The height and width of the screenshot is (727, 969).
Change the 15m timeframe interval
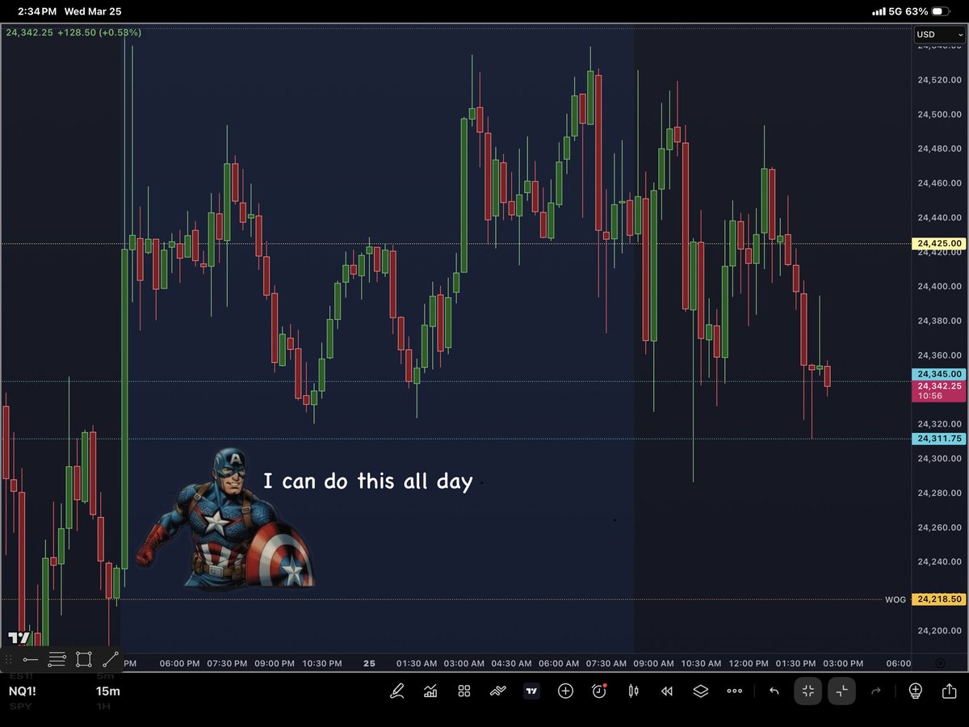click(108, 691)
